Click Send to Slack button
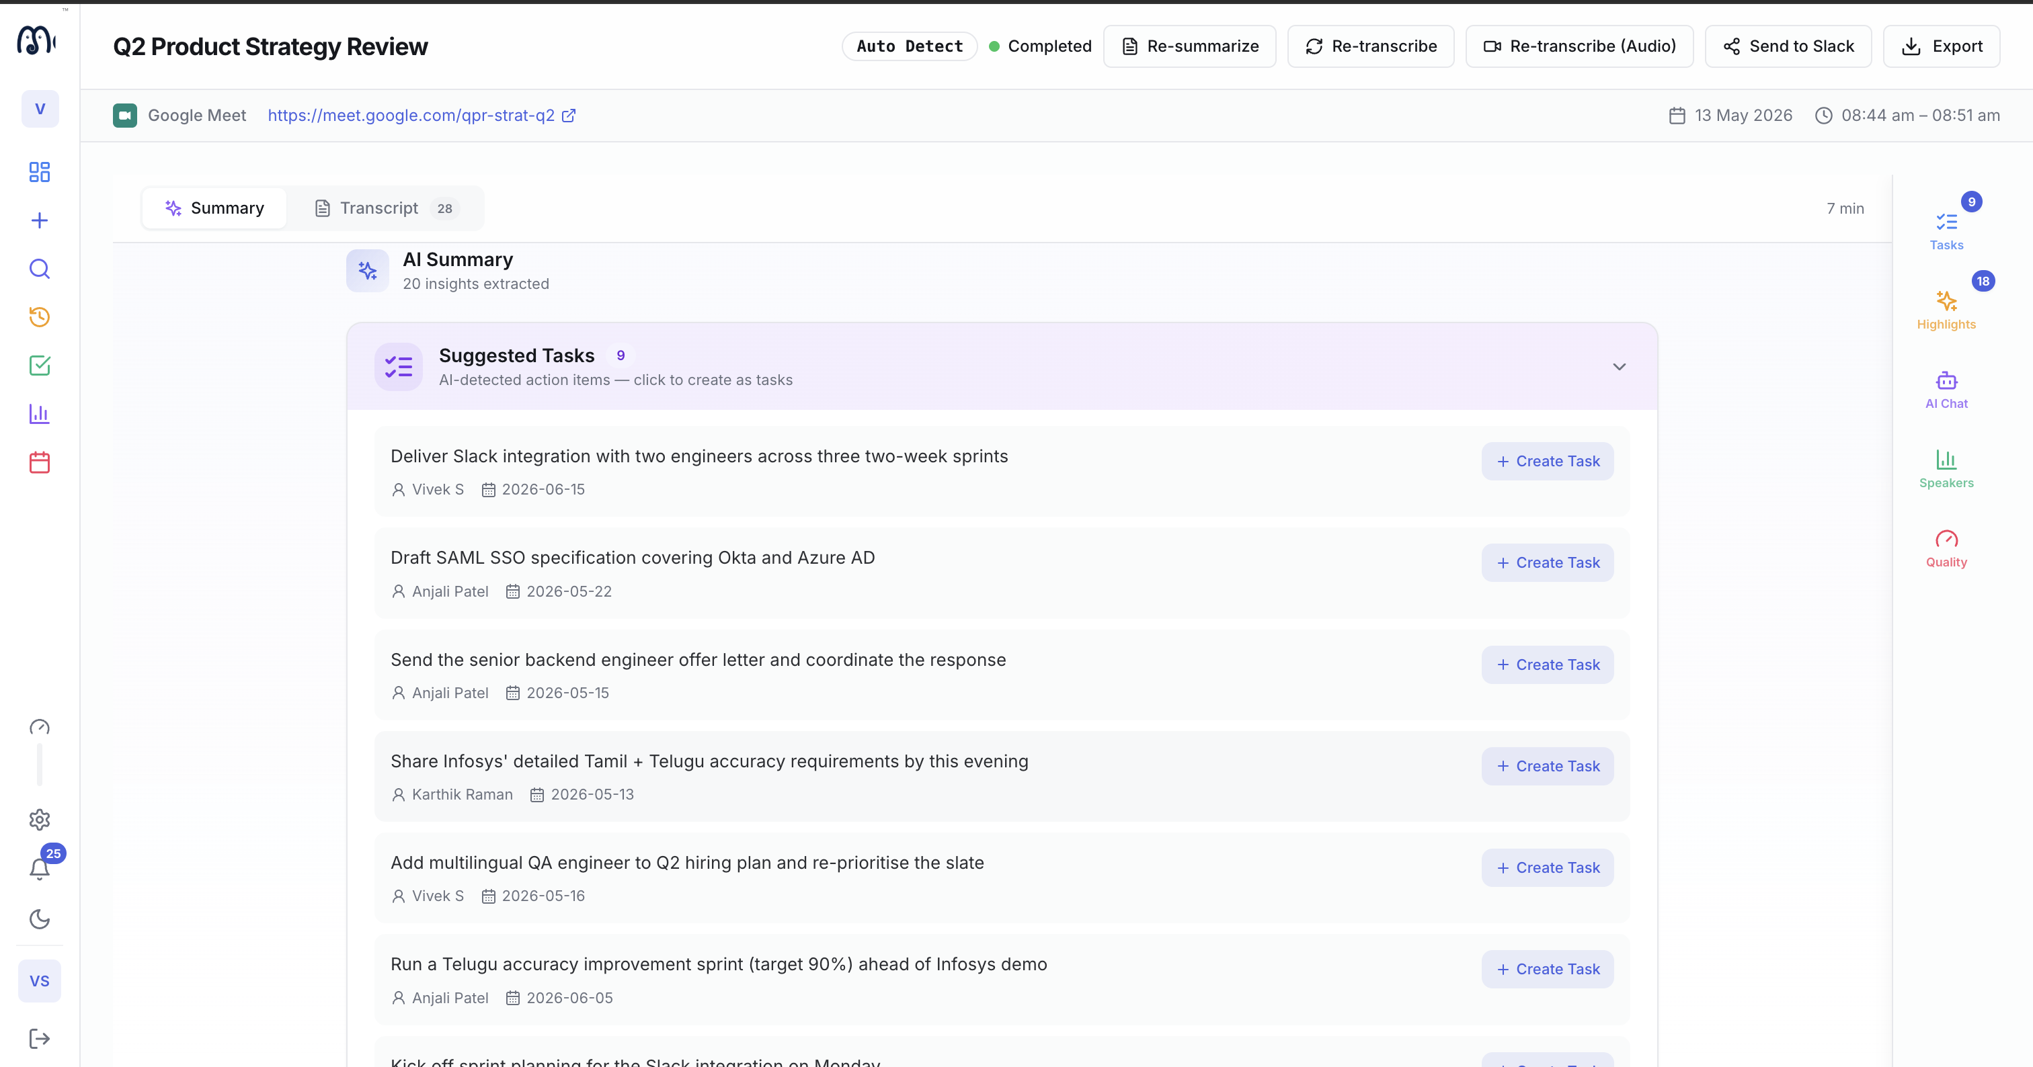This screenshot has width=2033, height=1067. (1788, 46)
